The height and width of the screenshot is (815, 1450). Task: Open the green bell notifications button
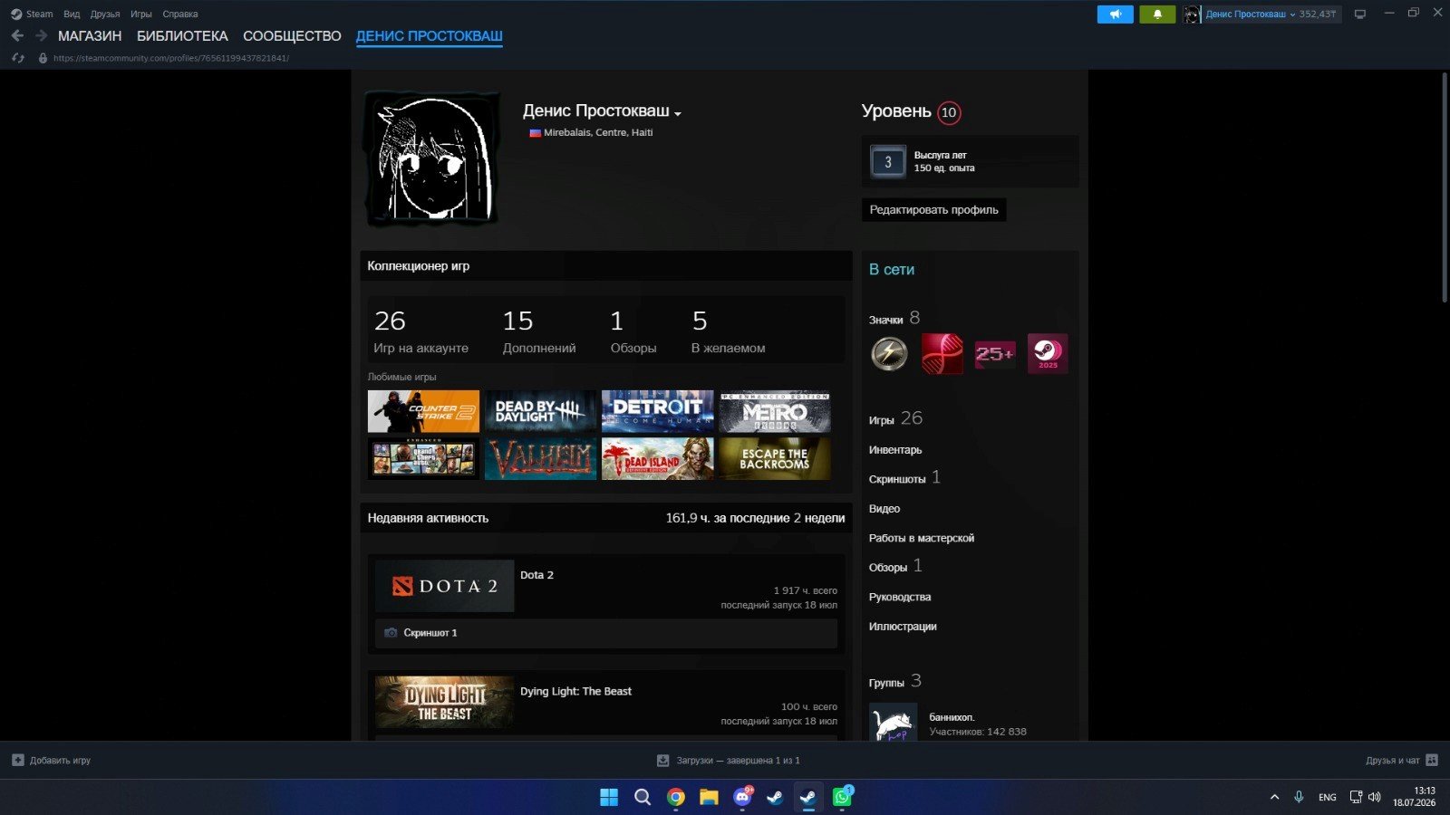pos(1157,14)
